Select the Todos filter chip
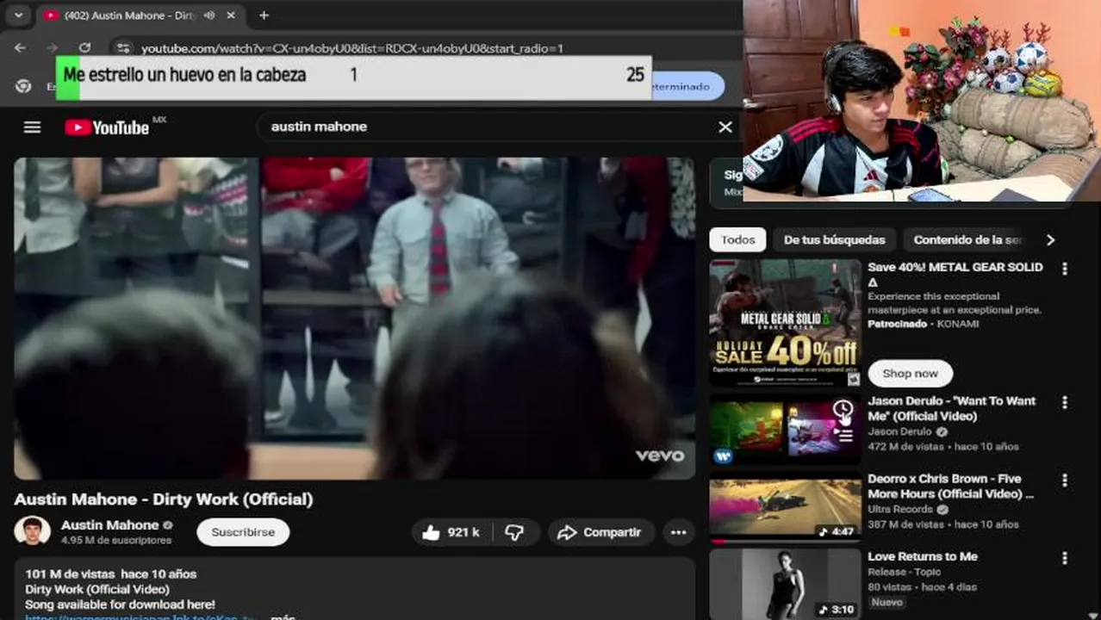The image size is (1101, 620). click(x=737, y=239)
